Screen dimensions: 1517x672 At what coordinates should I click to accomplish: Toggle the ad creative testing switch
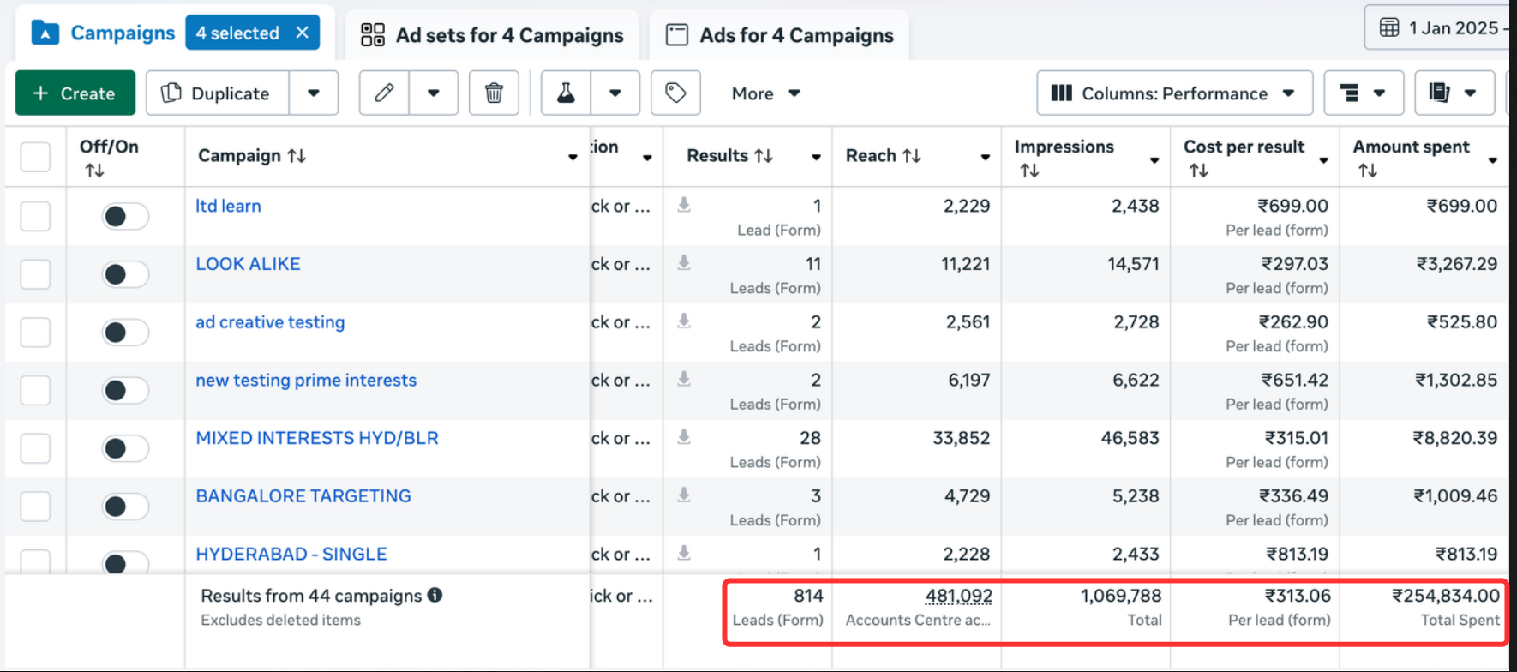[125, 333]
